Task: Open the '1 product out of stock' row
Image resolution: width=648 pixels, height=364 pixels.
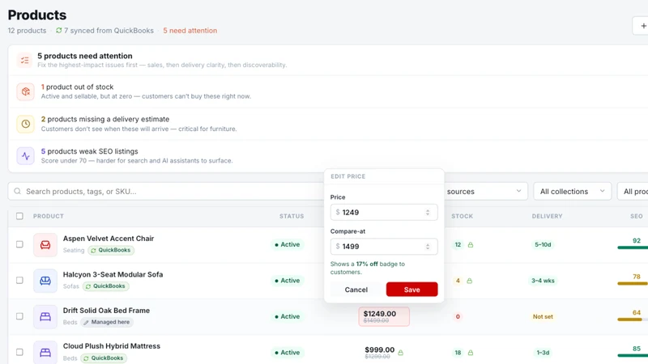Action: [328, 91]
